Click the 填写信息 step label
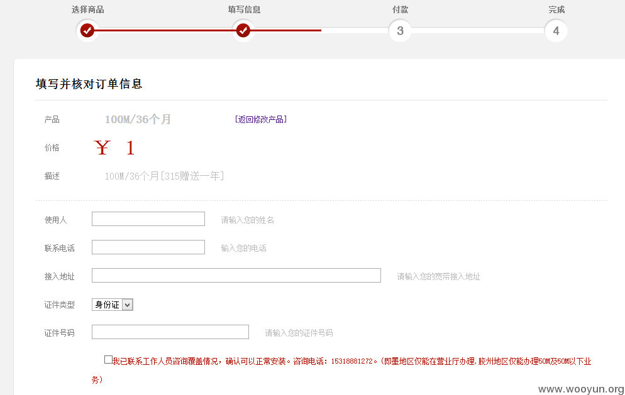This screenshot has height=395, width=625. 244,9
